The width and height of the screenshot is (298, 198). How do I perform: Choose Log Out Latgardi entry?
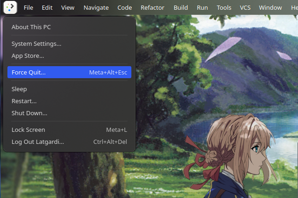pyautogui.click(x=69, y=142)
